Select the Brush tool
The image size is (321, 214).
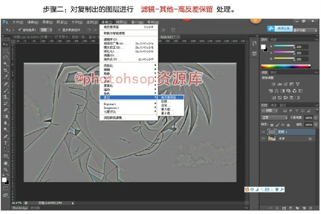6,90
